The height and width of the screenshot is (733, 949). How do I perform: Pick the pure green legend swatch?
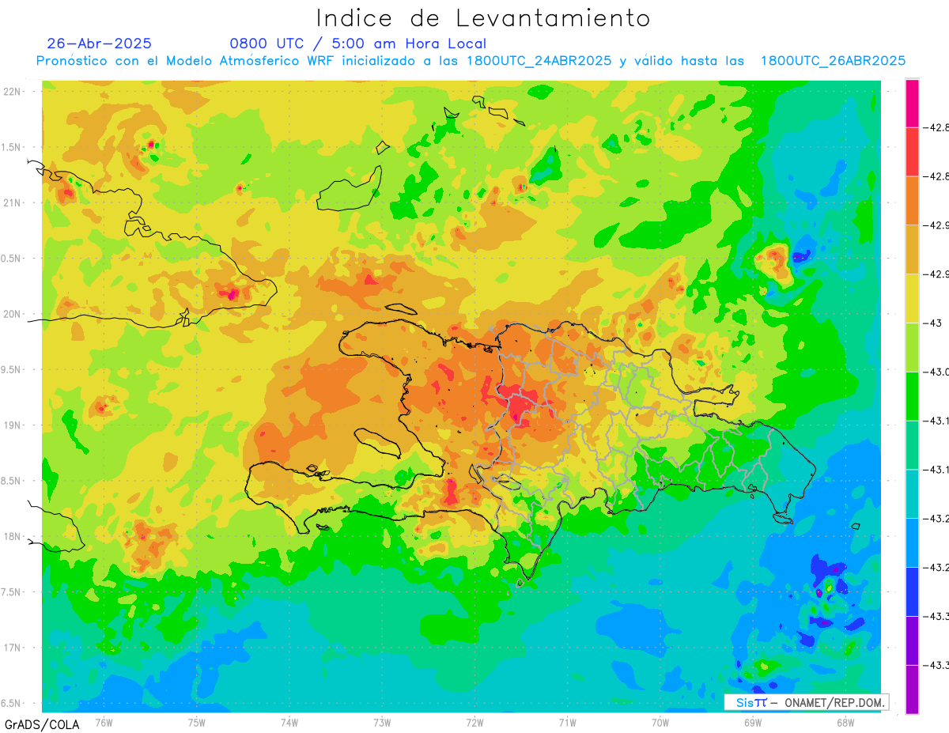(912, 396)
